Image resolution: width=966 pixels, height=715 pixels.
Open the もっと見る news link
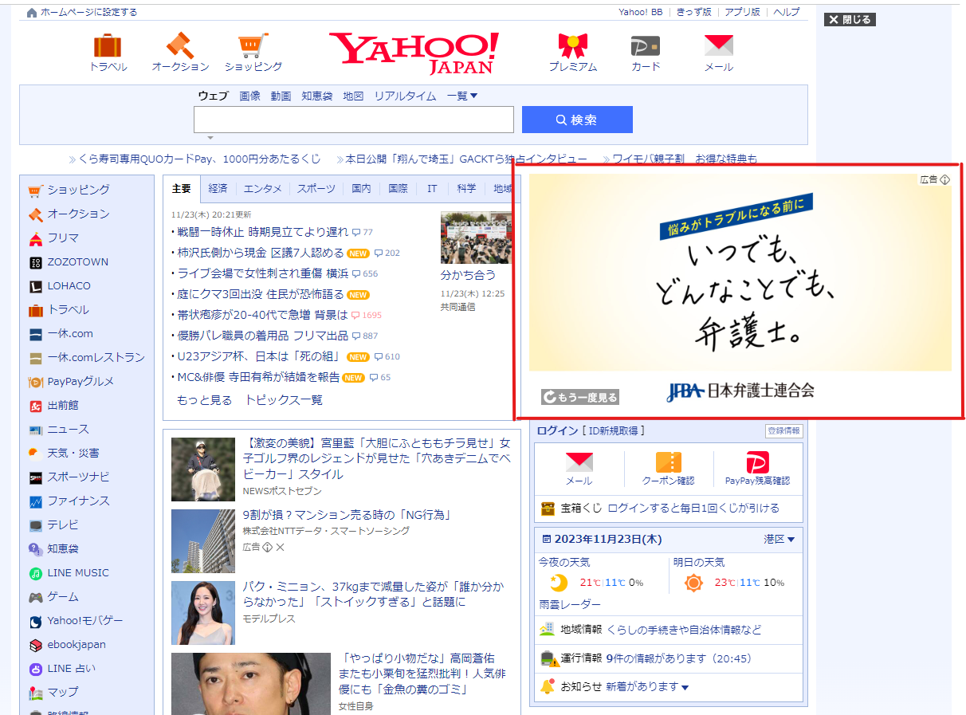coord(204,400)
